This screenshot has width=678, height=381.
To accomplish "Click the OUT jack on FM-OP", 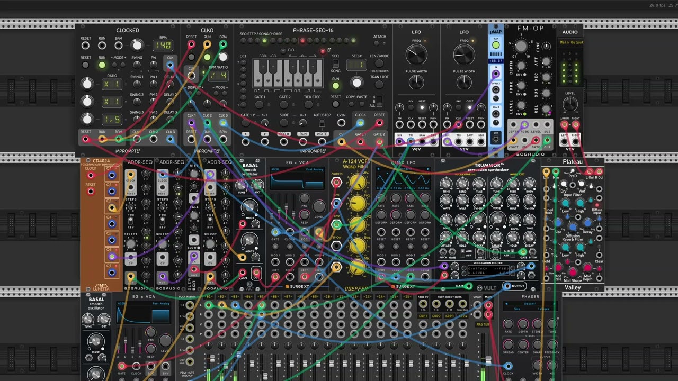I will pyautogui.click(x=547, y=140).
